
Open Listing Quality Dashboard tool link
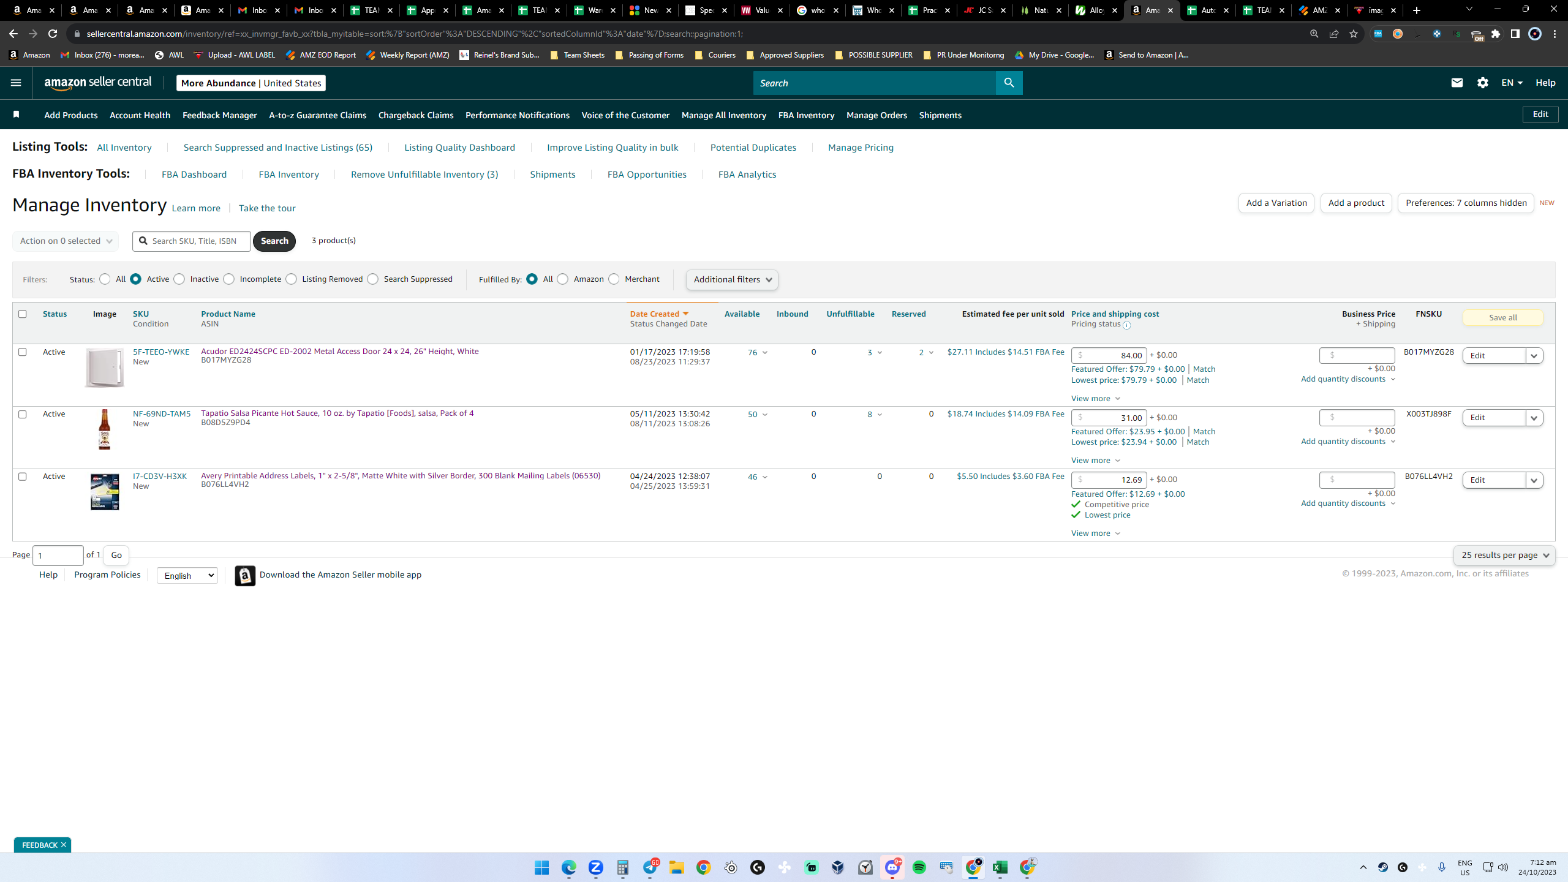(x=459, y=148)
